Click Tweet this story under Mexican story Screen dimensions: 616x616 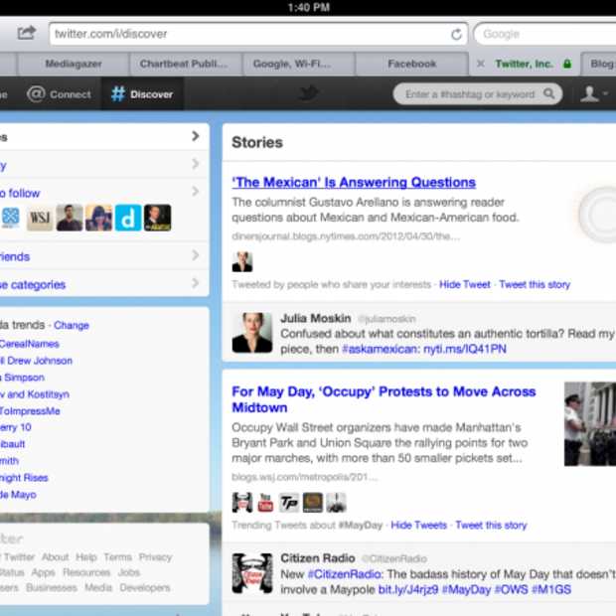(535, 284)
